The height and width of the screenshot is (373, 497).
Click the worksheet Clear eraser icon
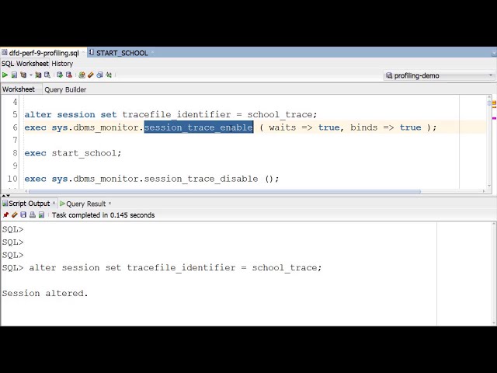click(91, 75)
